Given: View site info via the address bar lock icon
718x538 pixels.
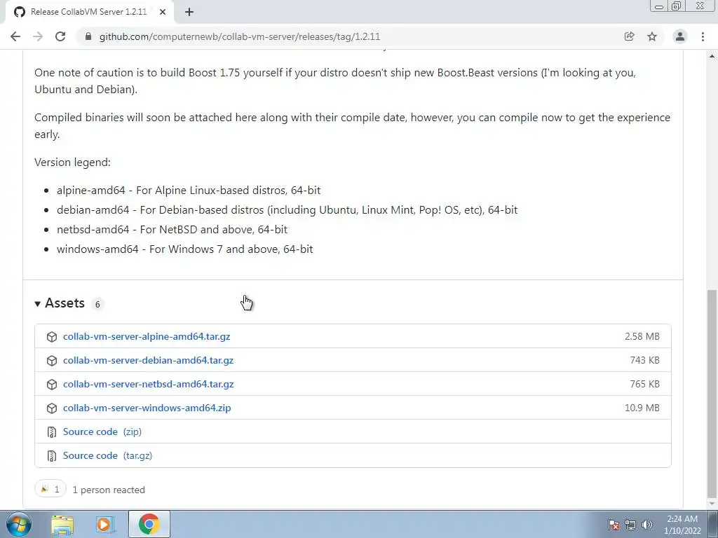Looking at the screenshot, I should pos(88,36).
